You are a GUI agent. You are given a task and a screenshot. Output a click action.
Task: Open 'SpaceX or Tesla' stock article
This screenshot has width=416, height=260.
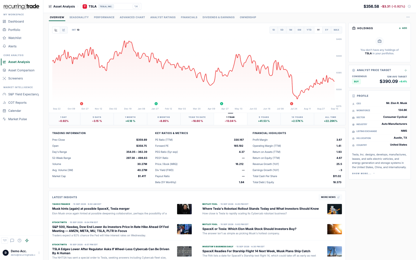[x=249, y=229]
